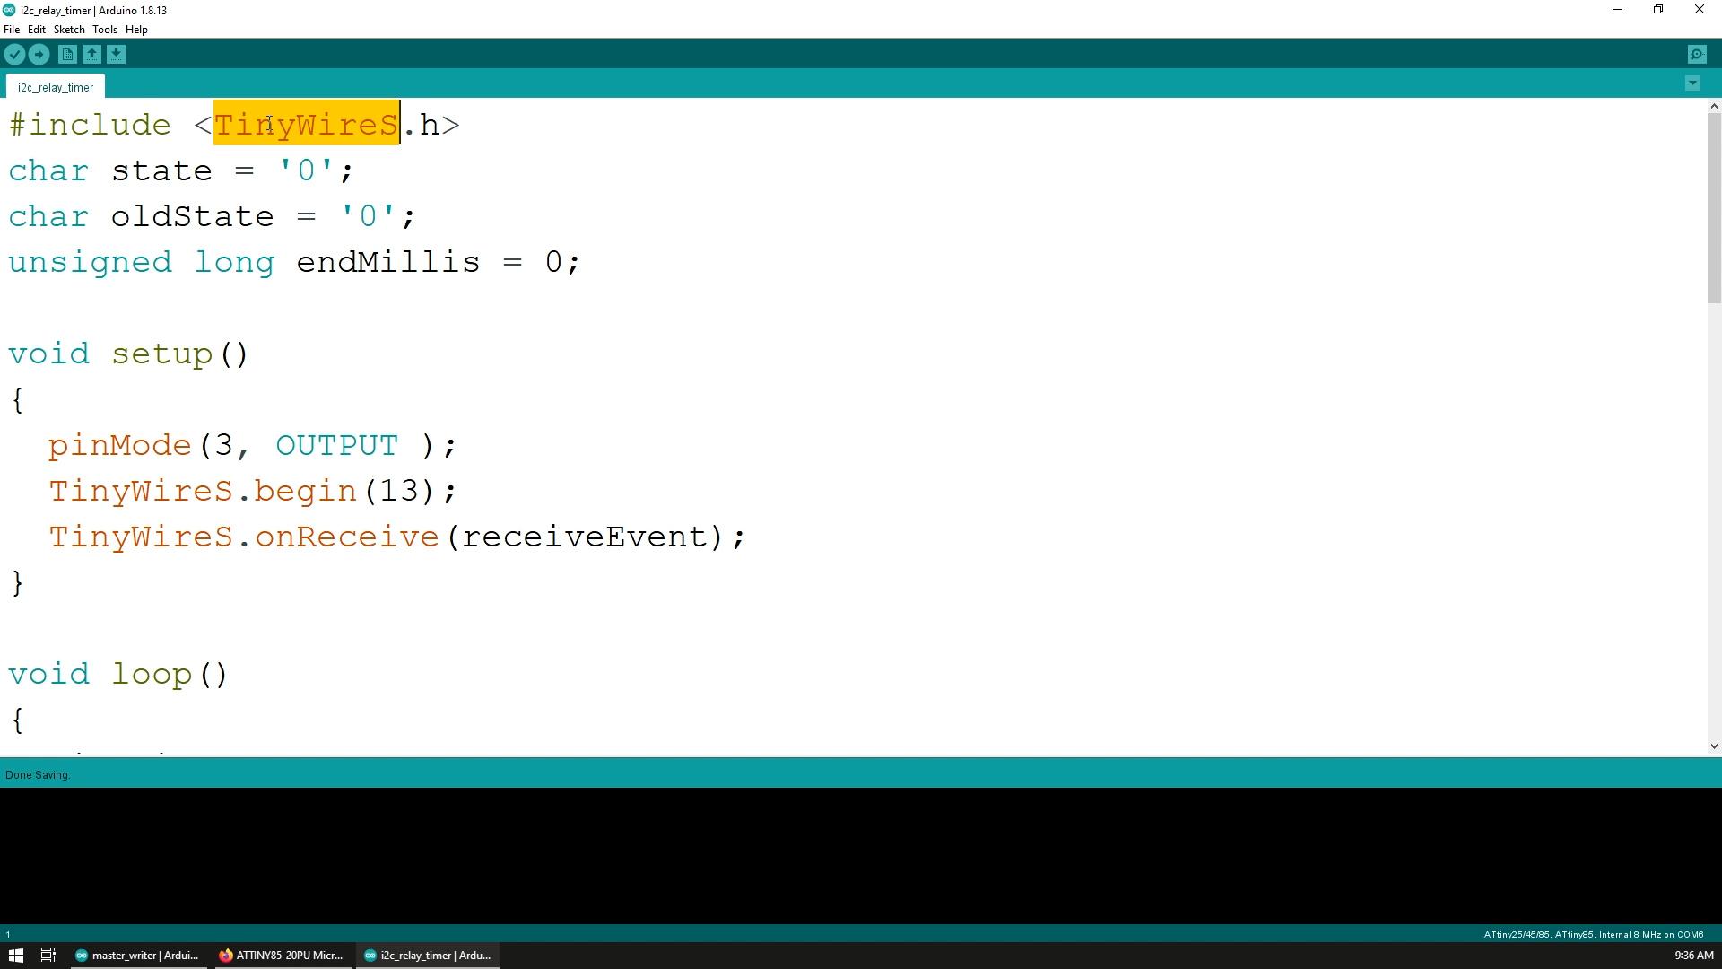Image resolution: width=1722 pixels, height=969 pixels.
Task: Click the Edit menu item
Action: pyautogui.click(x=37, y=30)
